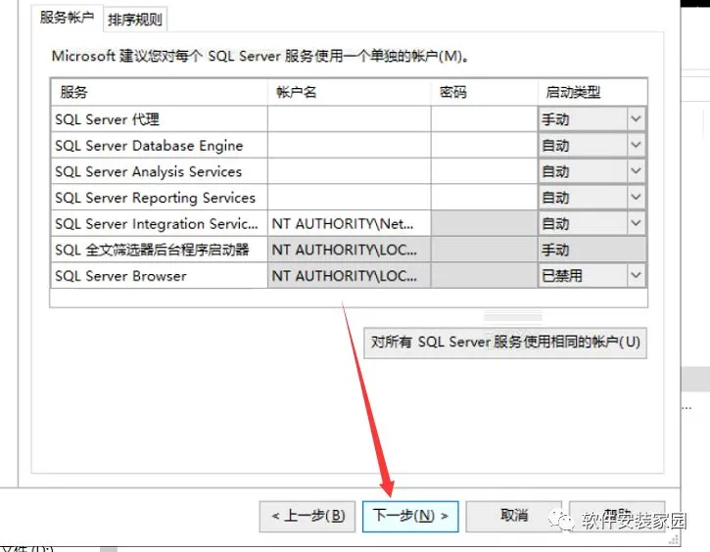Select the SQL Server Analysis Services label
This screenshot has height=552, width=710.
coord(148,171)
